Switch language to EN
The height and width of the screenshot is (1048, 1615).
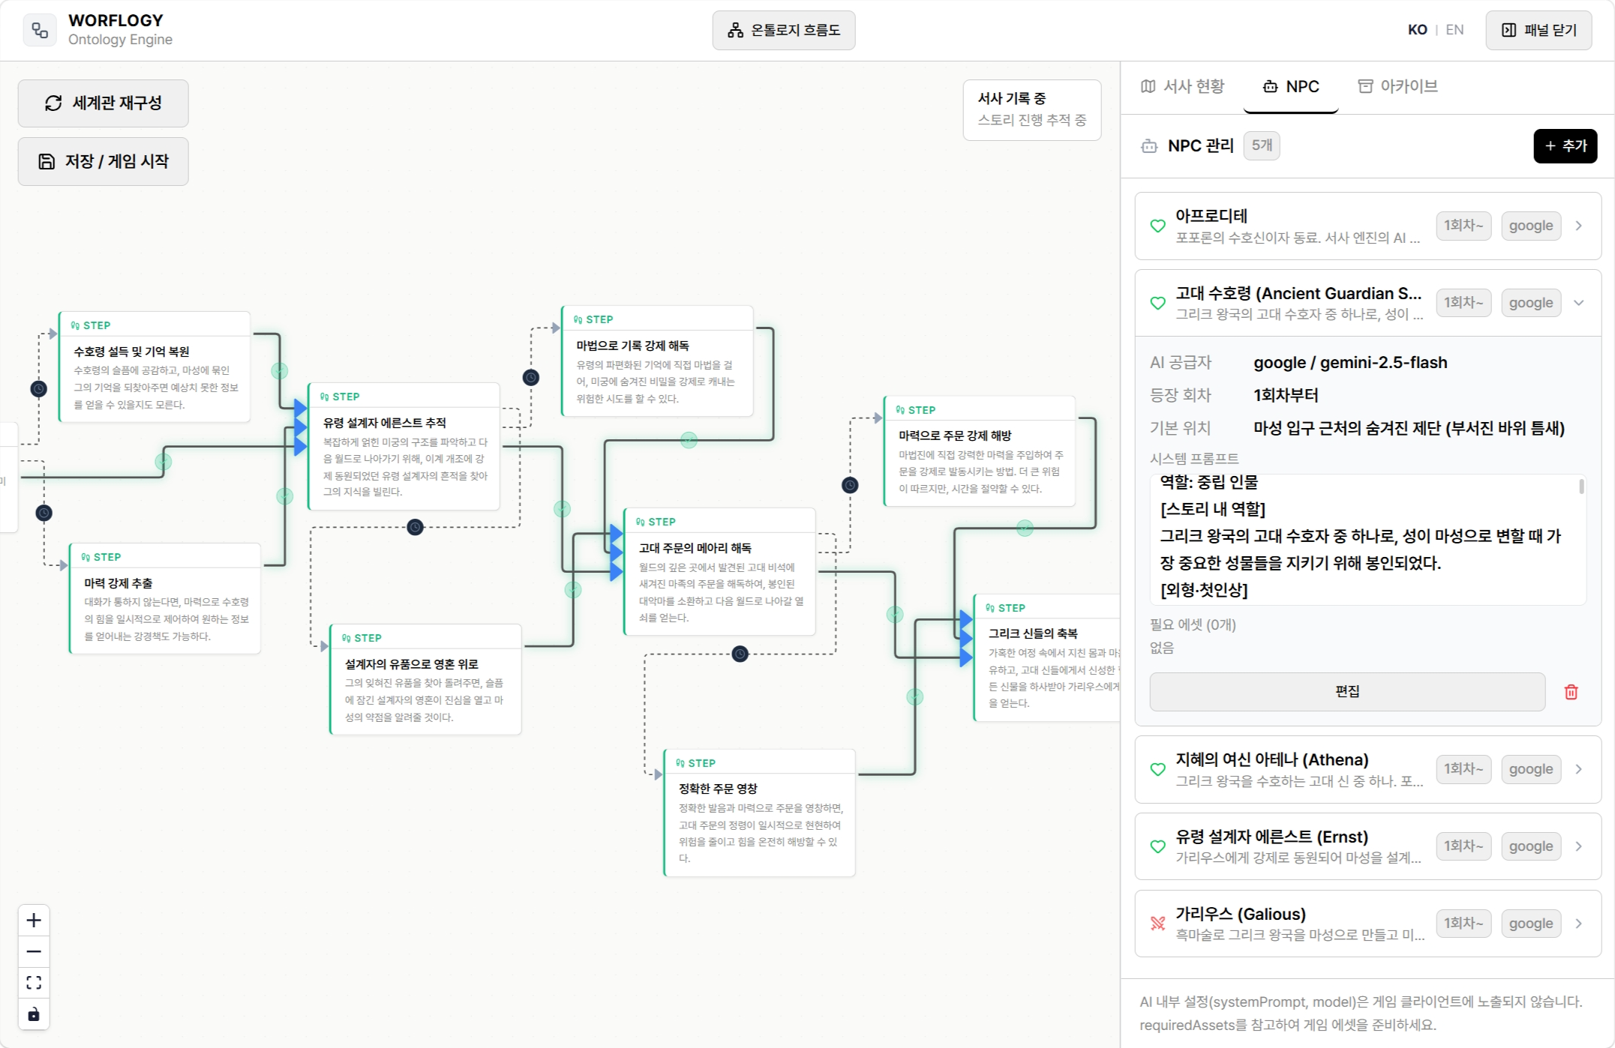pyautogui.click(x=1454, y=30)
